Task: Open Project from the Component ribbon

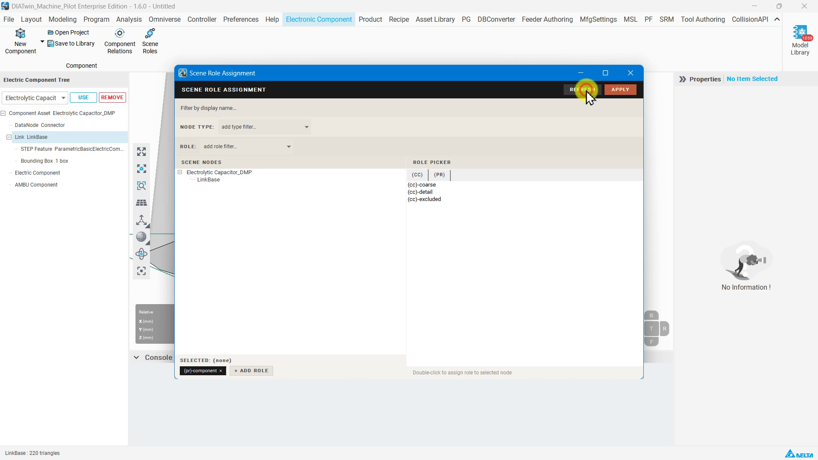Action: [x=68, y=32]
